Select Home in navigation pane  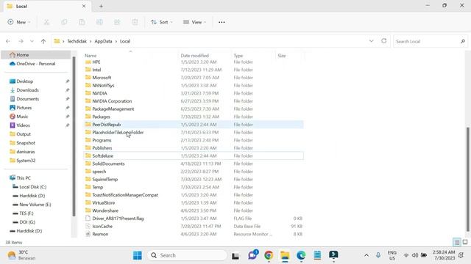pyautogui.click(x=36, y=55)
